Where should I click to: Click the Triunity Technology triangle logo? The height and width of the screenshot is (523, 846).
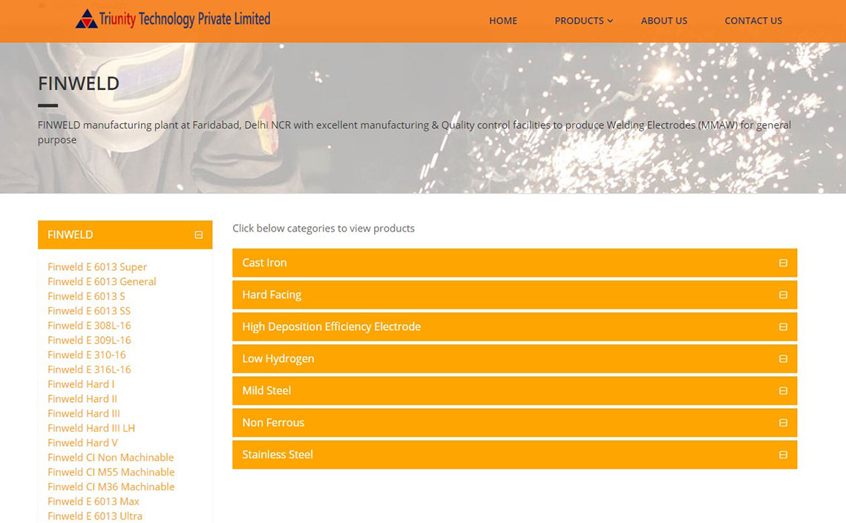pos(86,19)
